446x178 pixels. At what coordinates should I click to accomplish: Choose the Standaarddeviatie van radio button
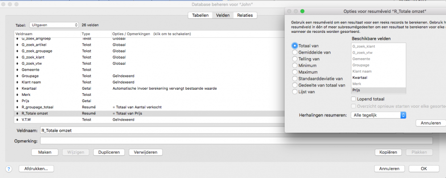pyautogui.click(x=295, y=79)
